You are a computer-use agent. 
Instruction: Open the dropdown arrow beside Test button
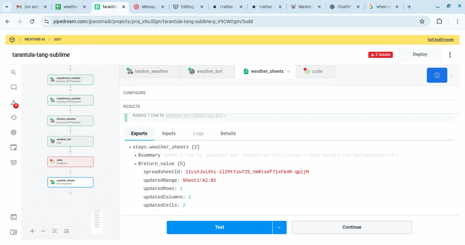[x=279, y=227]
